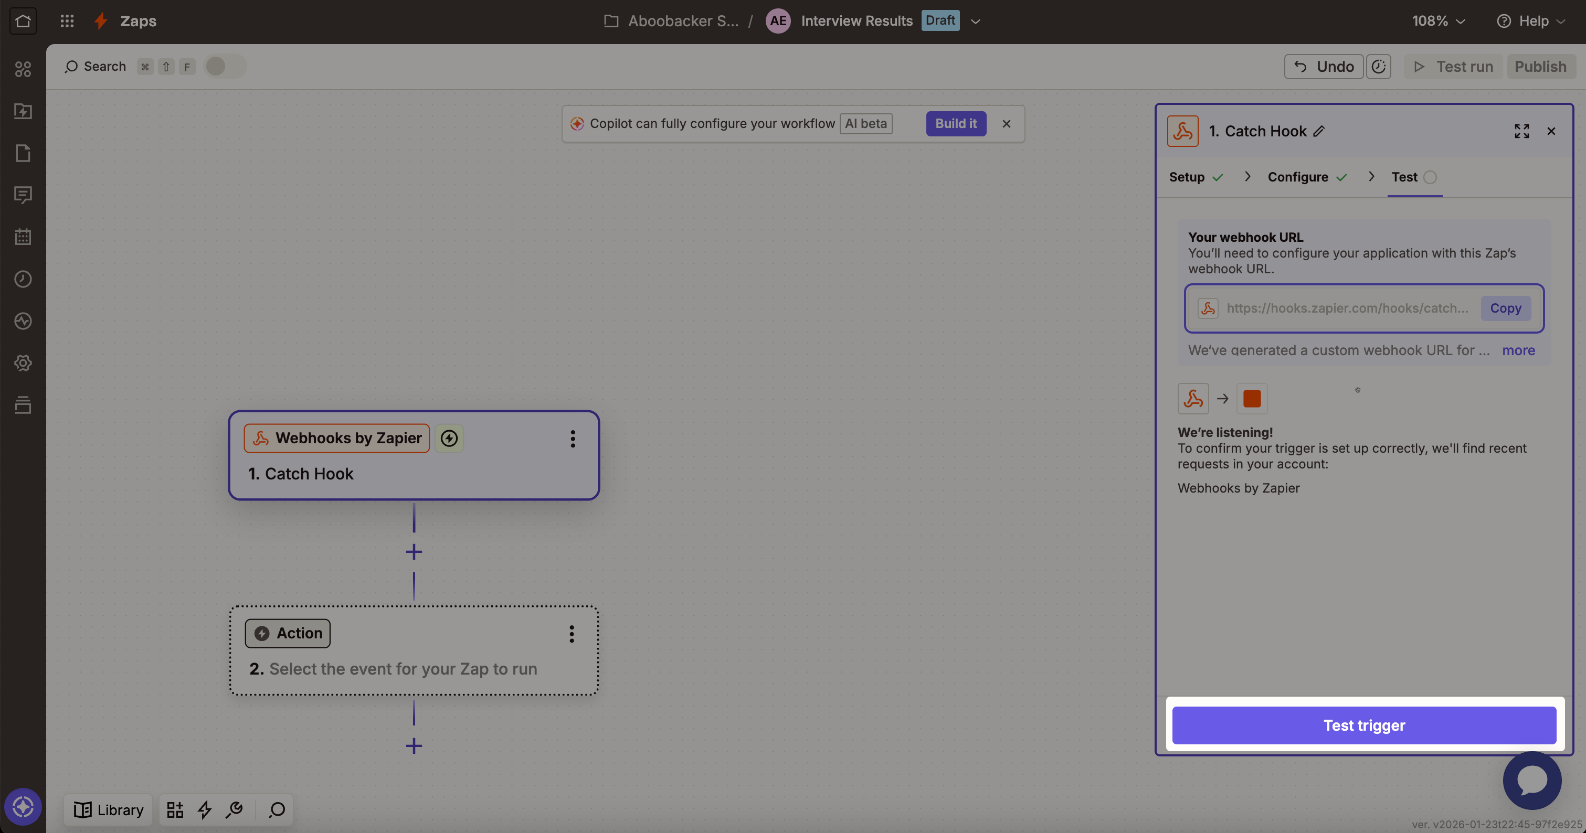Open the Copilot icon at bottom left
Viewport: 1586px width, 833px height.
point(23,806)
